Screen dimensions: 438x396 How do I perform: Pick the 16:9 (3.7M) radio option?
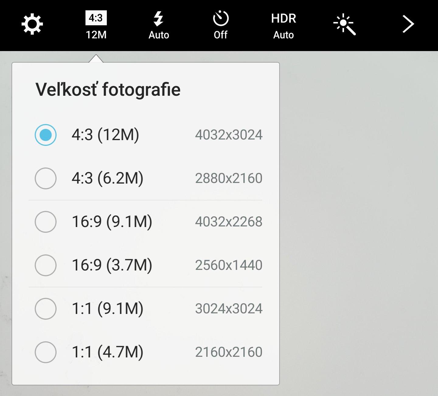point(46,265)
